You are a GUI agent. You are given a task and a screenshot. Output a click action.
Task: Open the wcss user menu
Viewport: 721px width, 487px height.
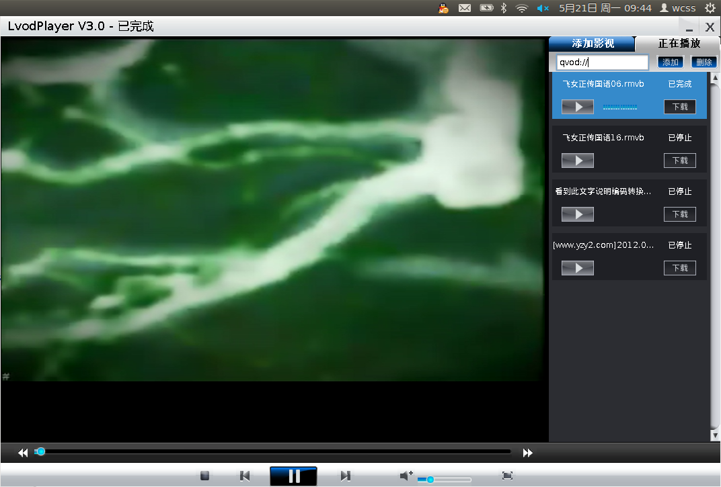(x=678, y=8)
